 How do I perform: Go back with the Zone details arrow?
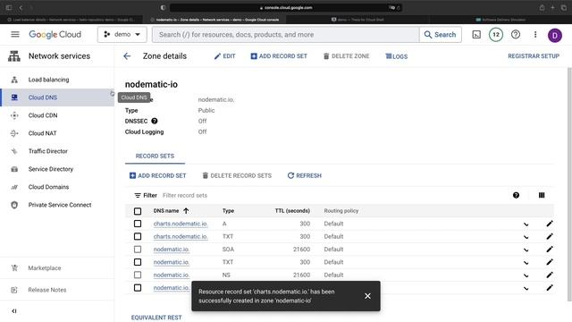tap(127, 56)
